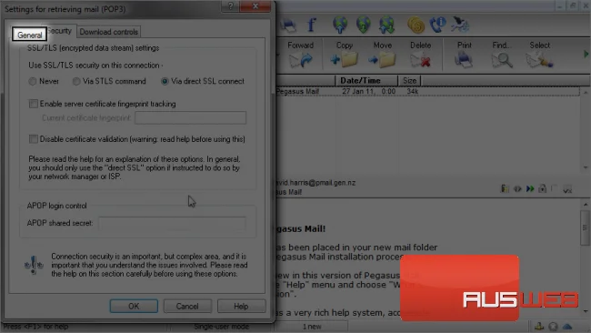Image resolution: width=591 pixels, height=333 pixels.
Task: Choose Via STLS command radio option
Action: point(76,81)
